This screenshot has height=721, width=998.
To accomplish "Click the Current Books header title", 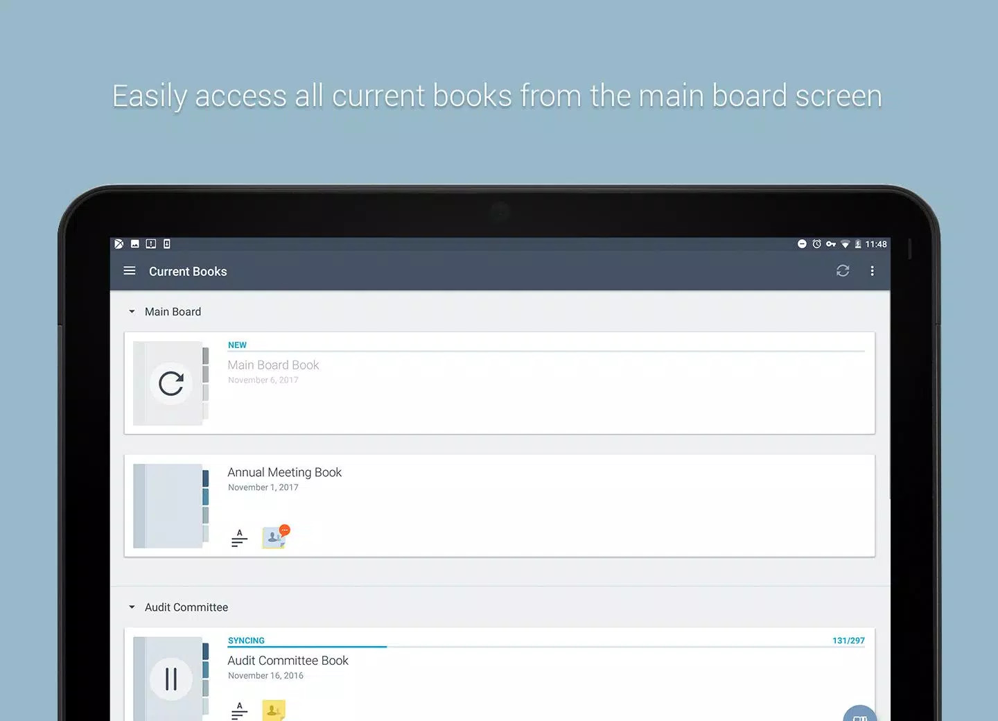I will click(188, 272).
